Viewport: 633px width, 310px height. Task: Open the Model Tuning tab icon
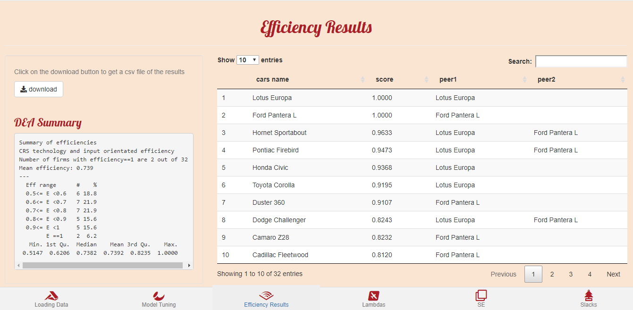click(159, 296)
